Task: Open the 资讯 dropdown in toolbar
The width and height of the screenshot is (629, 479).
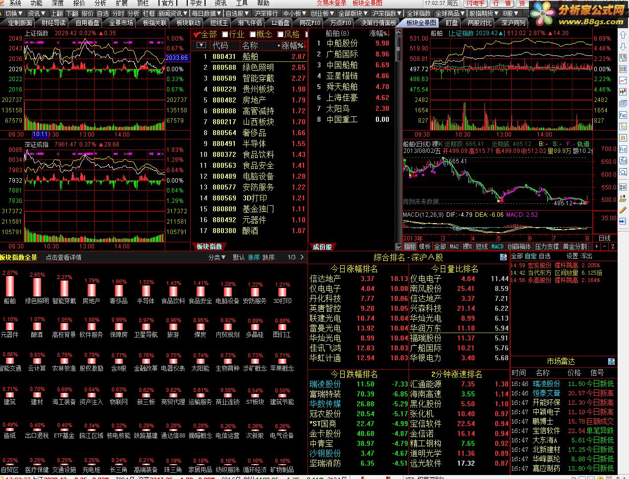Action: (37, 13)
